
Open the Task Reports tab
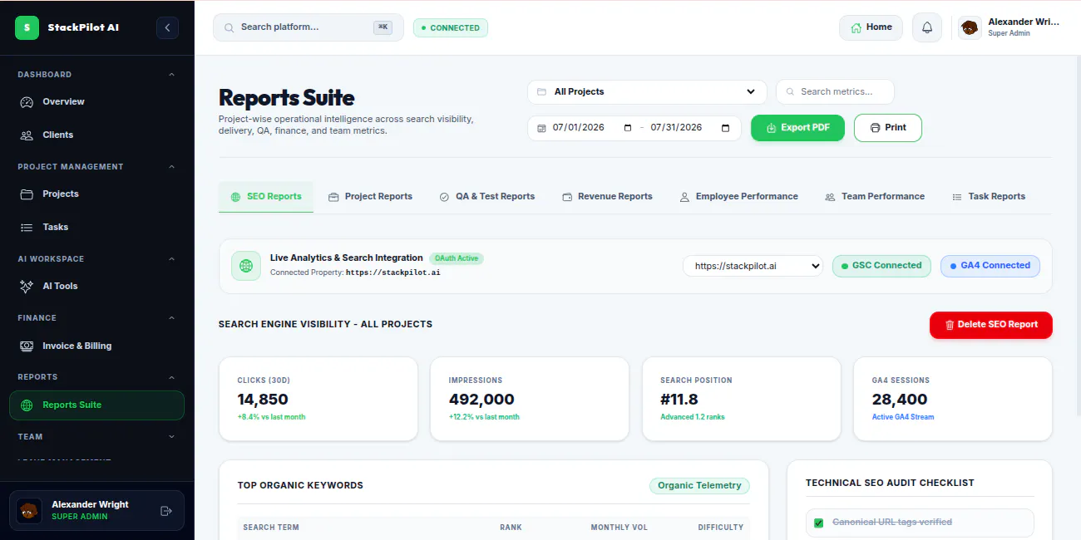pos(988,197)
